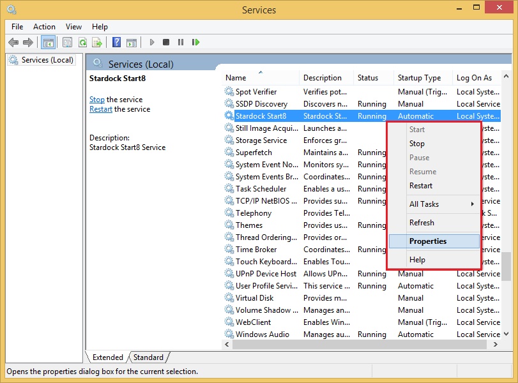Image resolution: width=518 pixels, height=383 pixels.
Task: Start the service with the play icon
Action: pos(152,42)
